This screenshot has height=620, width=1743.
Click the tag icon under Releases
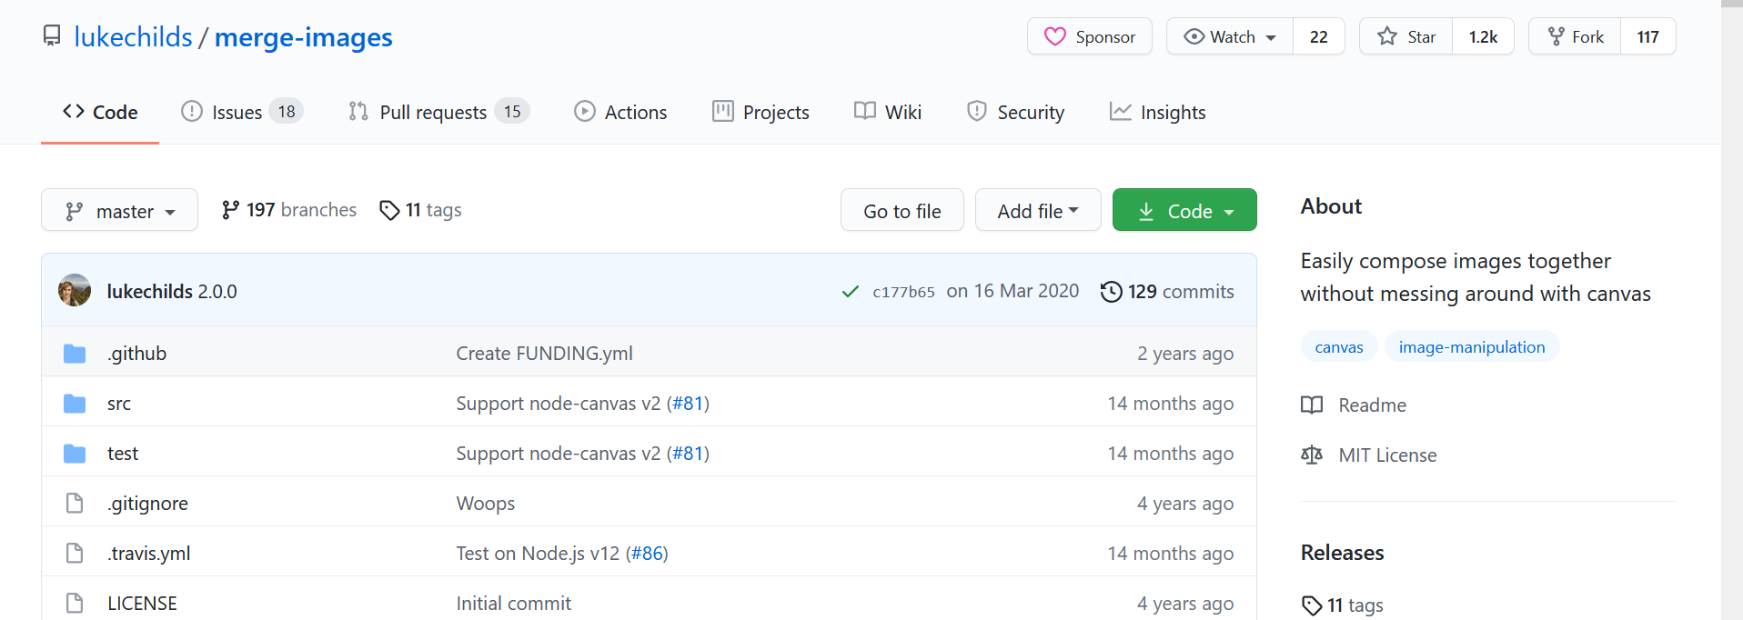1312,605
